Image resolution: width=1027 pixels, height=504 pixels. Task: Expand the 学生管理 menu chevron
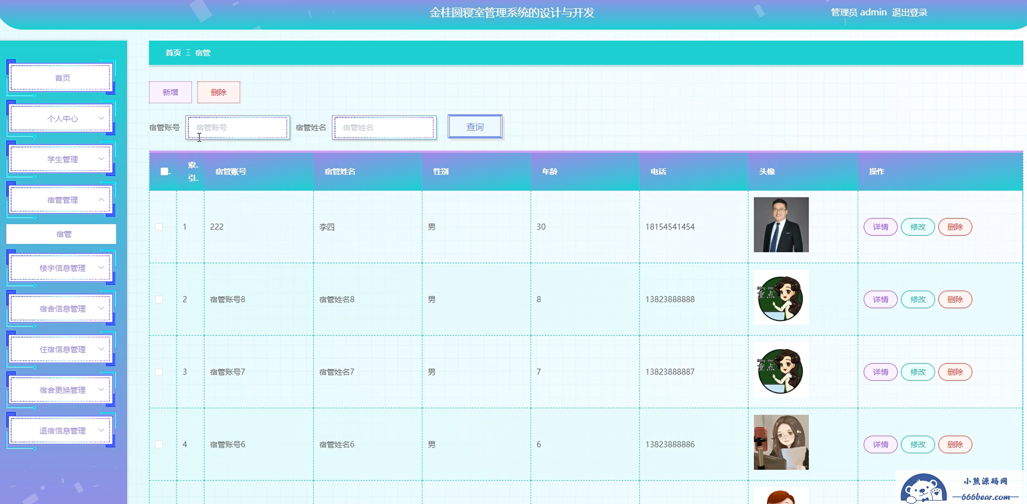101,159
